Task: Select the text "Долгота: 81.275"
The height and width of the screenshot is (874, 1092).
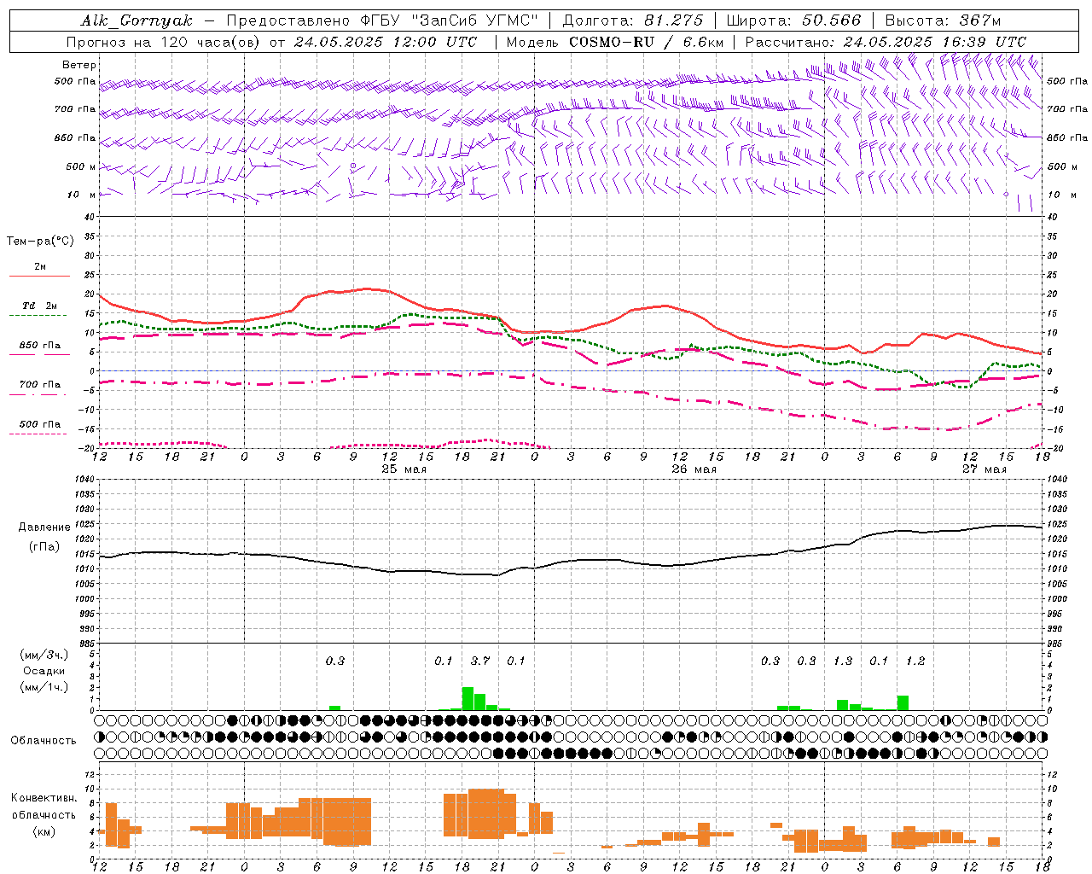Action: (x=633, y=20)
